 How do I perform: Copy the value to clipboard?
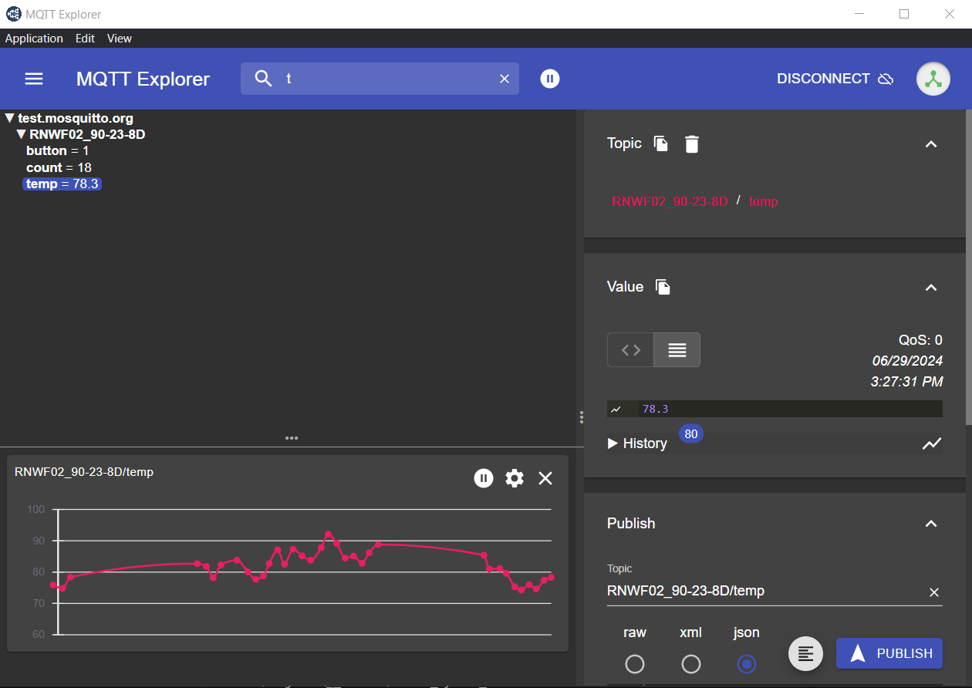pos(663,287)
